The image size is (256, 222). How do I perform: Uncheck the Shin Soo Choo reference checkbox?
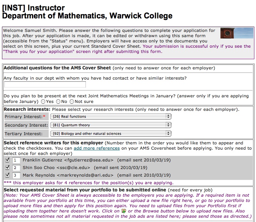pos(7,167)
